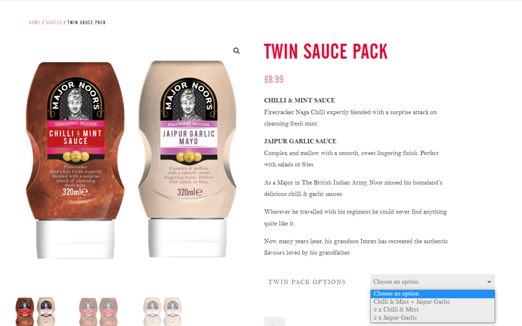Select the first thumbnail with mixed bottles
Image resolution: width=522 pixels, height=326 pixels.
click(35, 312)
